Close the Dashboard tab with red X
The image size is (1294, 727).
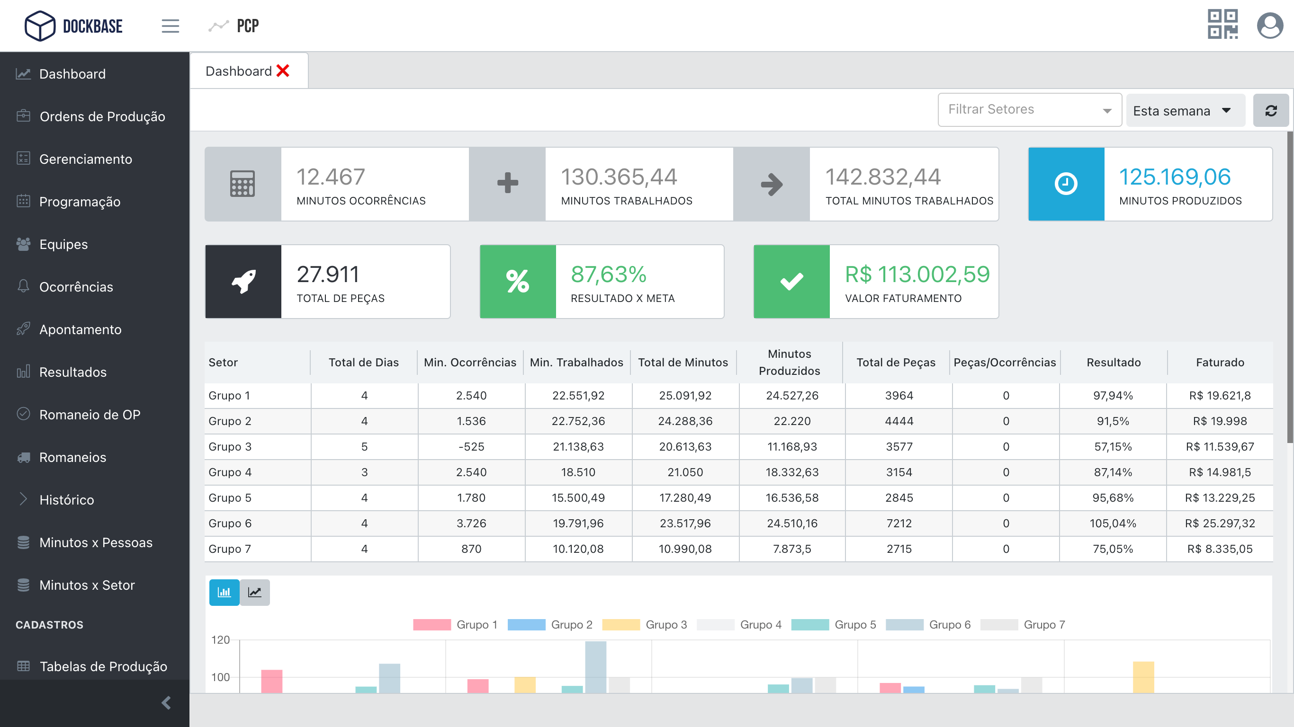tap(283, 71)
